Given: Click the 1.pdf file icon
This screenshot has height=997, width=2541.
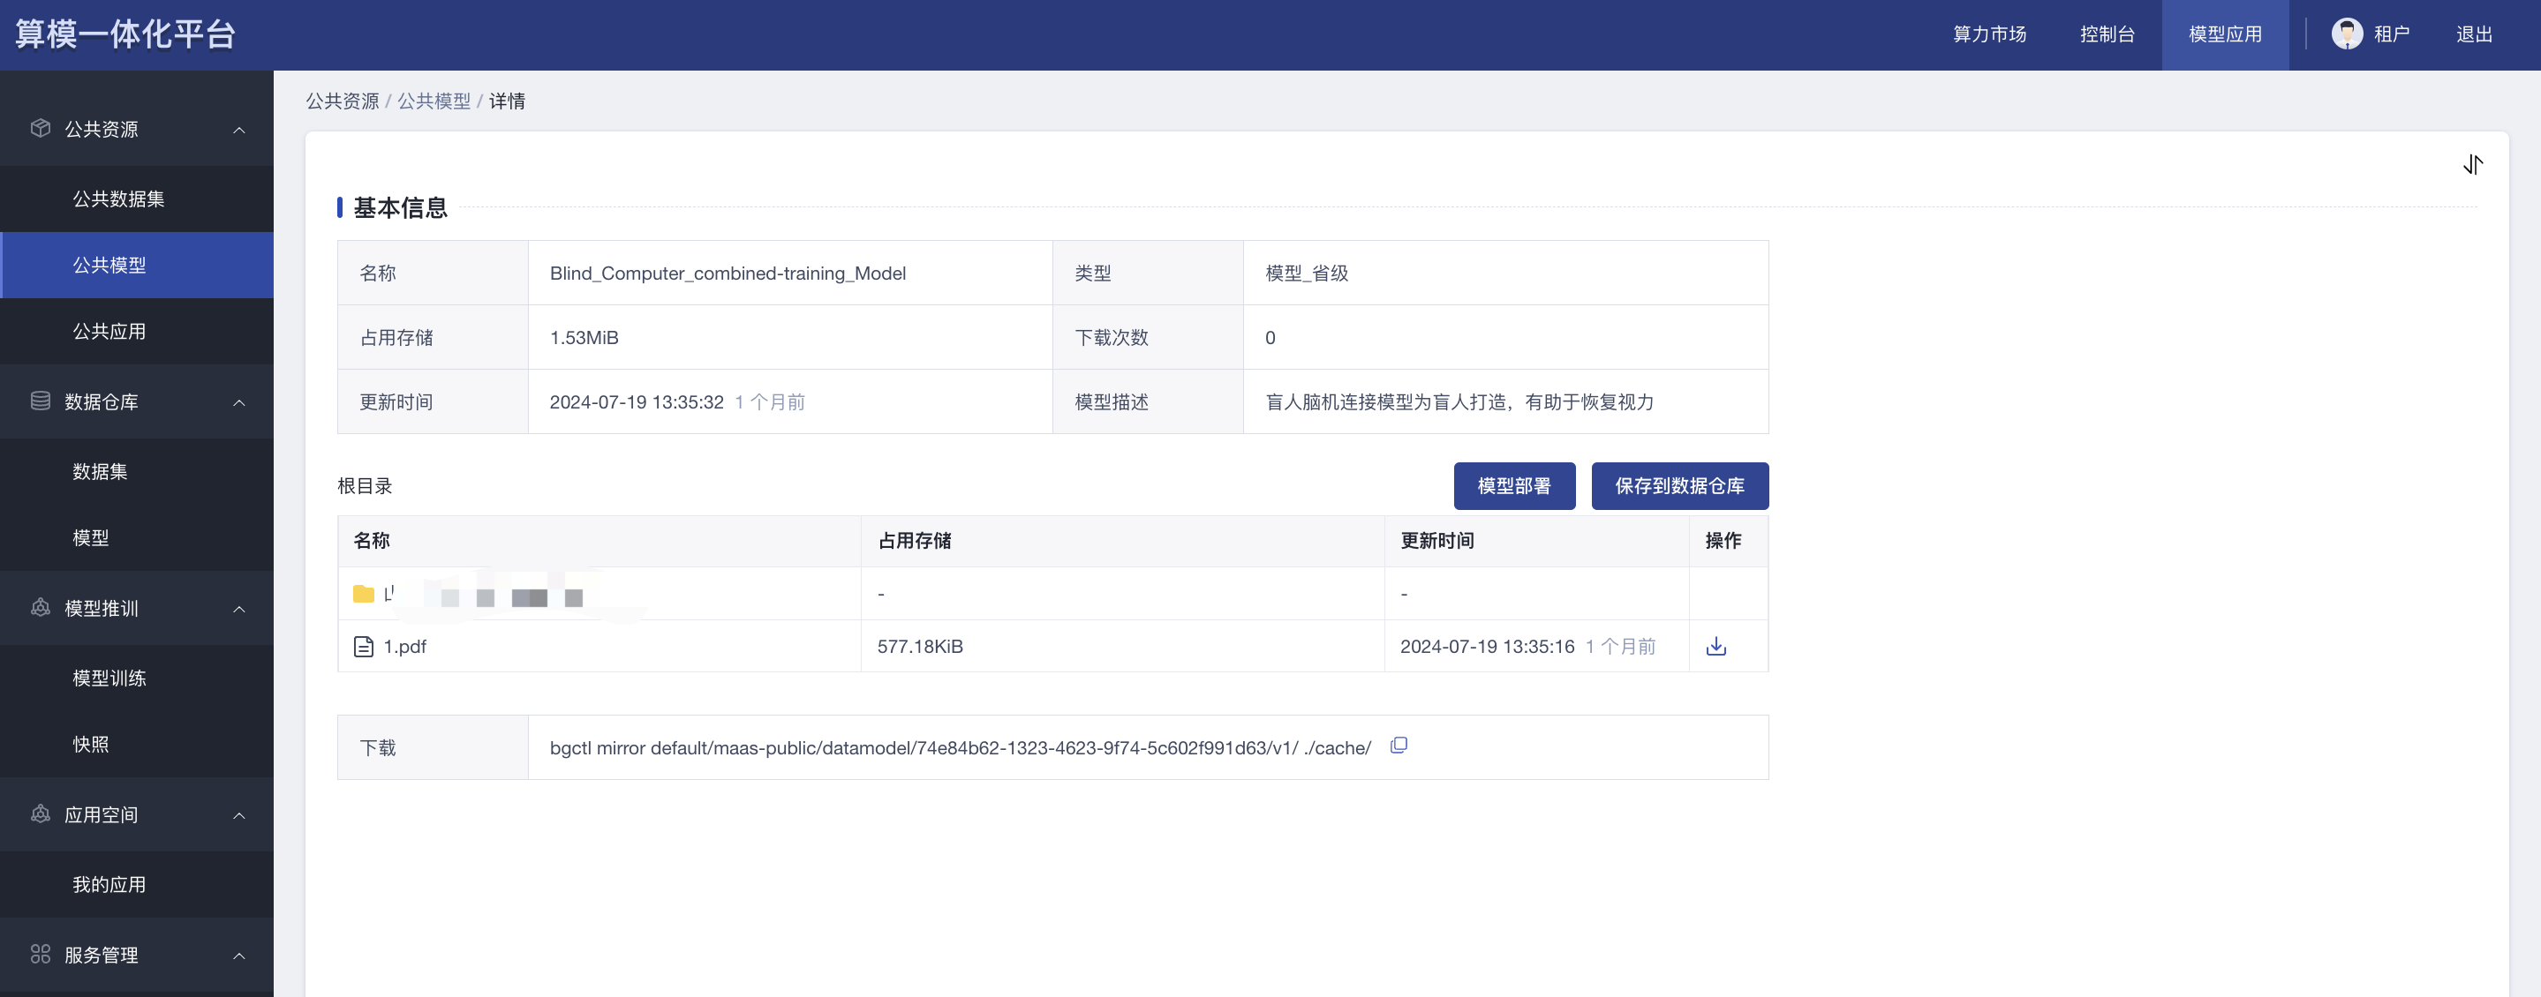Looking at the screenshot, I should click(x=363, y=646).
